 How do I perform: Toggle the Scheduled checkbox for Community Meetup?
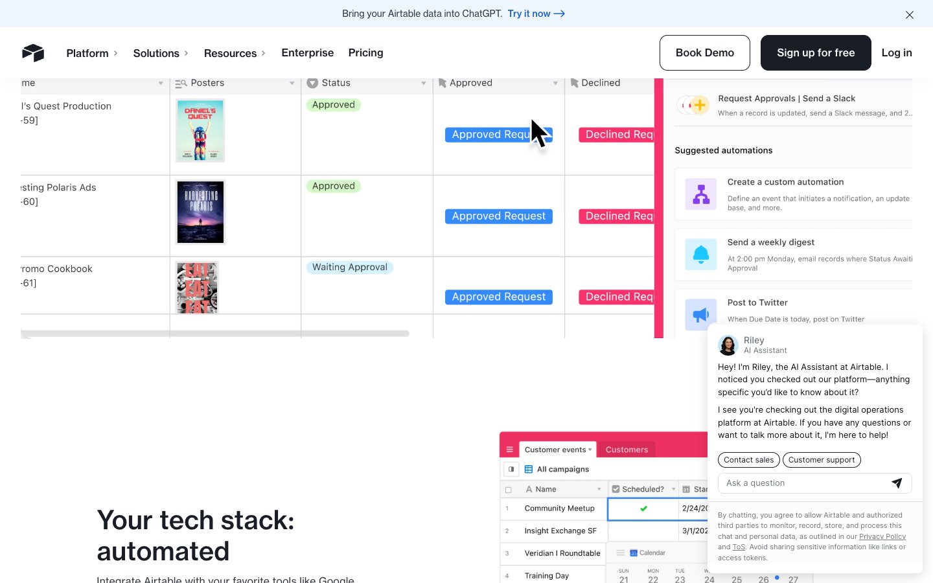point(643,509)
